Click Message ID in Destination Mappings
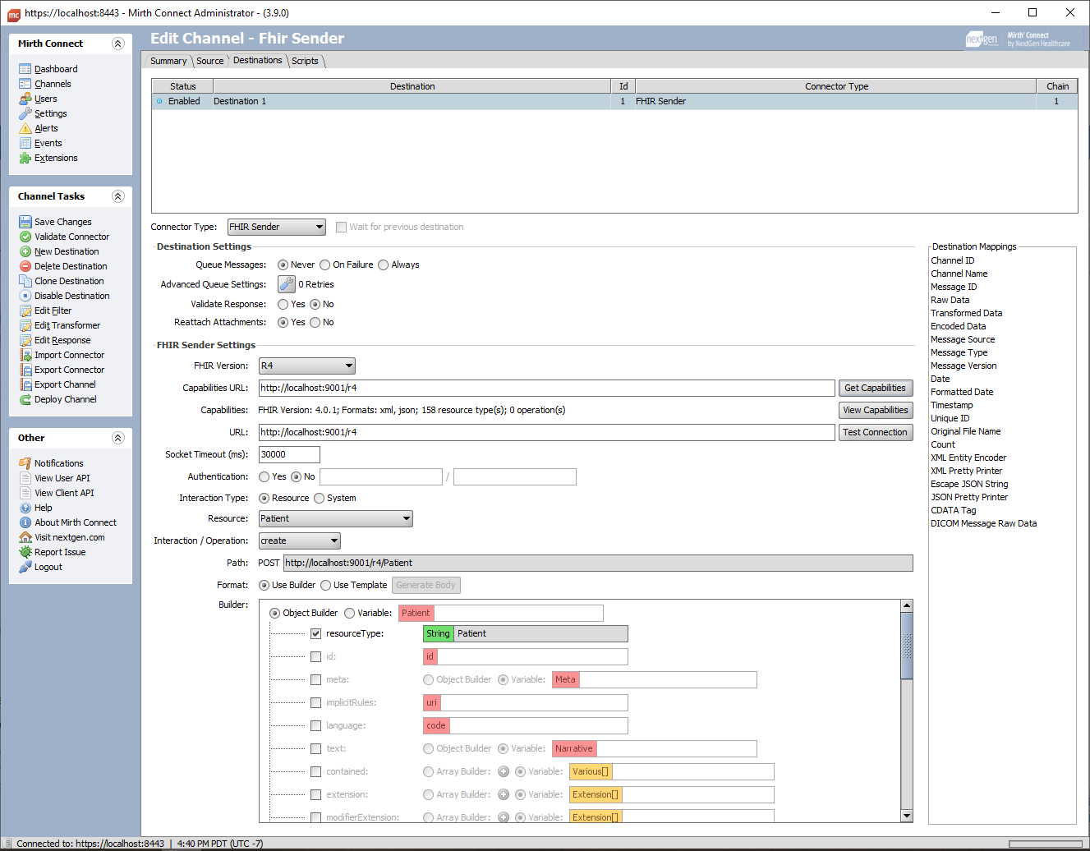 click(954, 287)
